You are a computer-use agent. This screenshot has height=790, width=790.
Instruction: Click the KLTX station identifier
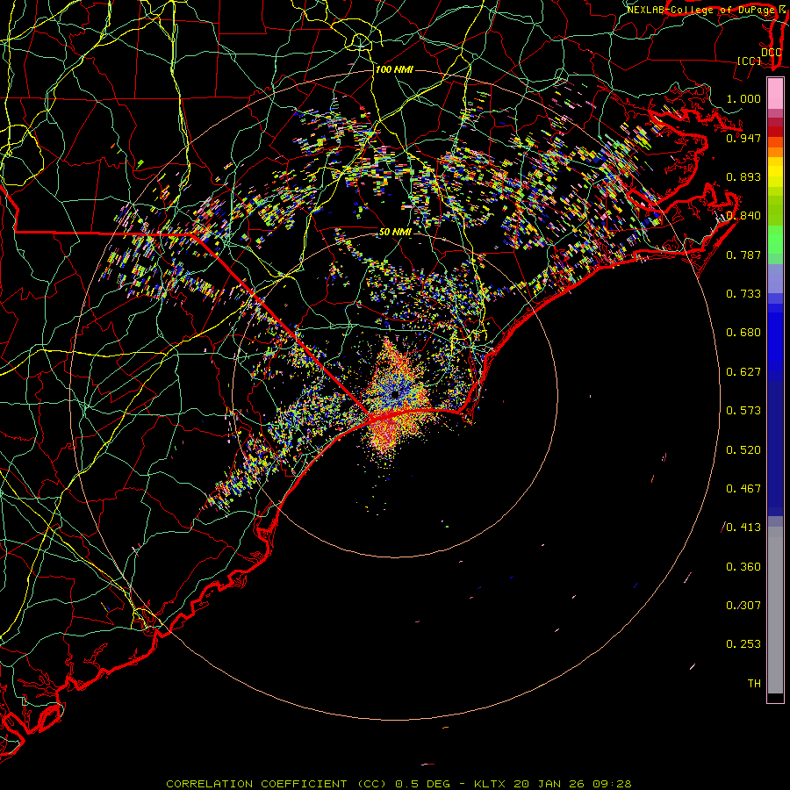tap(492, 784)
